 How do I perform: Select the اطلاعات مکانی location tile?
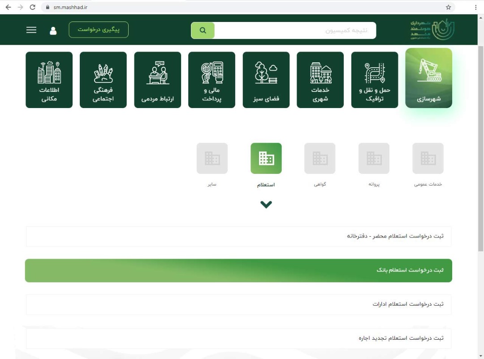49,80
